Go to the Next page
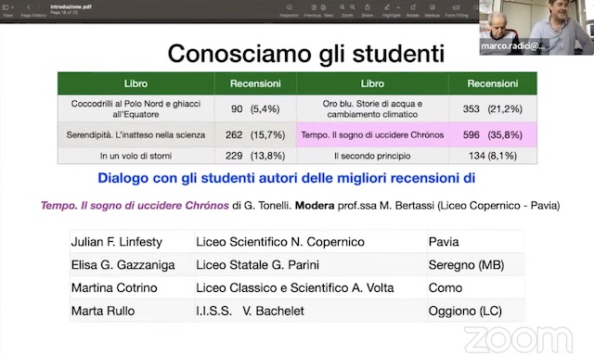The width and height of the screenshot is (594, 356). tap(323, 7)
